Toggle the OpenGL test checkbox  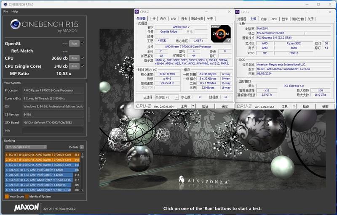coord(83,44)
